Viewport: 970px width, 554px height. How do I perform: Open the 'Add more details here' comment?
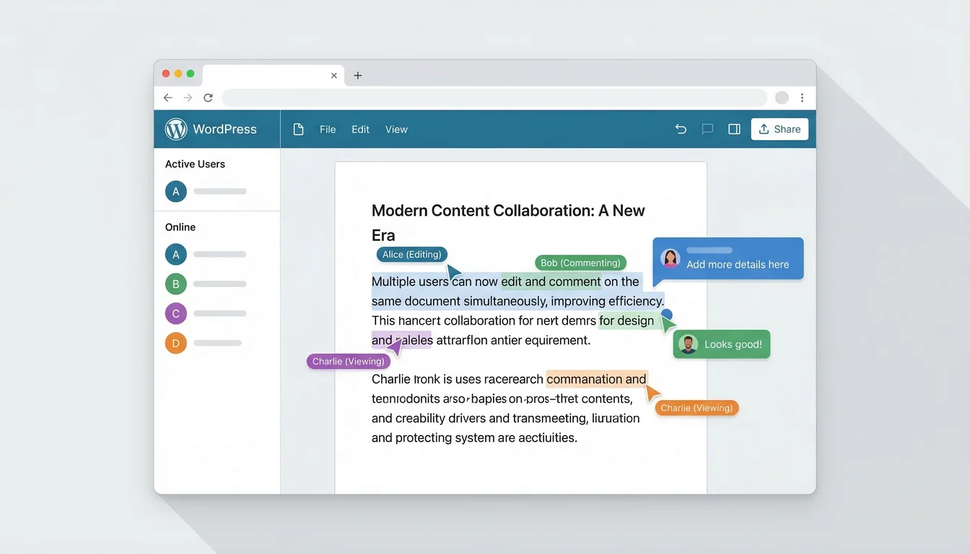[728, 258]
